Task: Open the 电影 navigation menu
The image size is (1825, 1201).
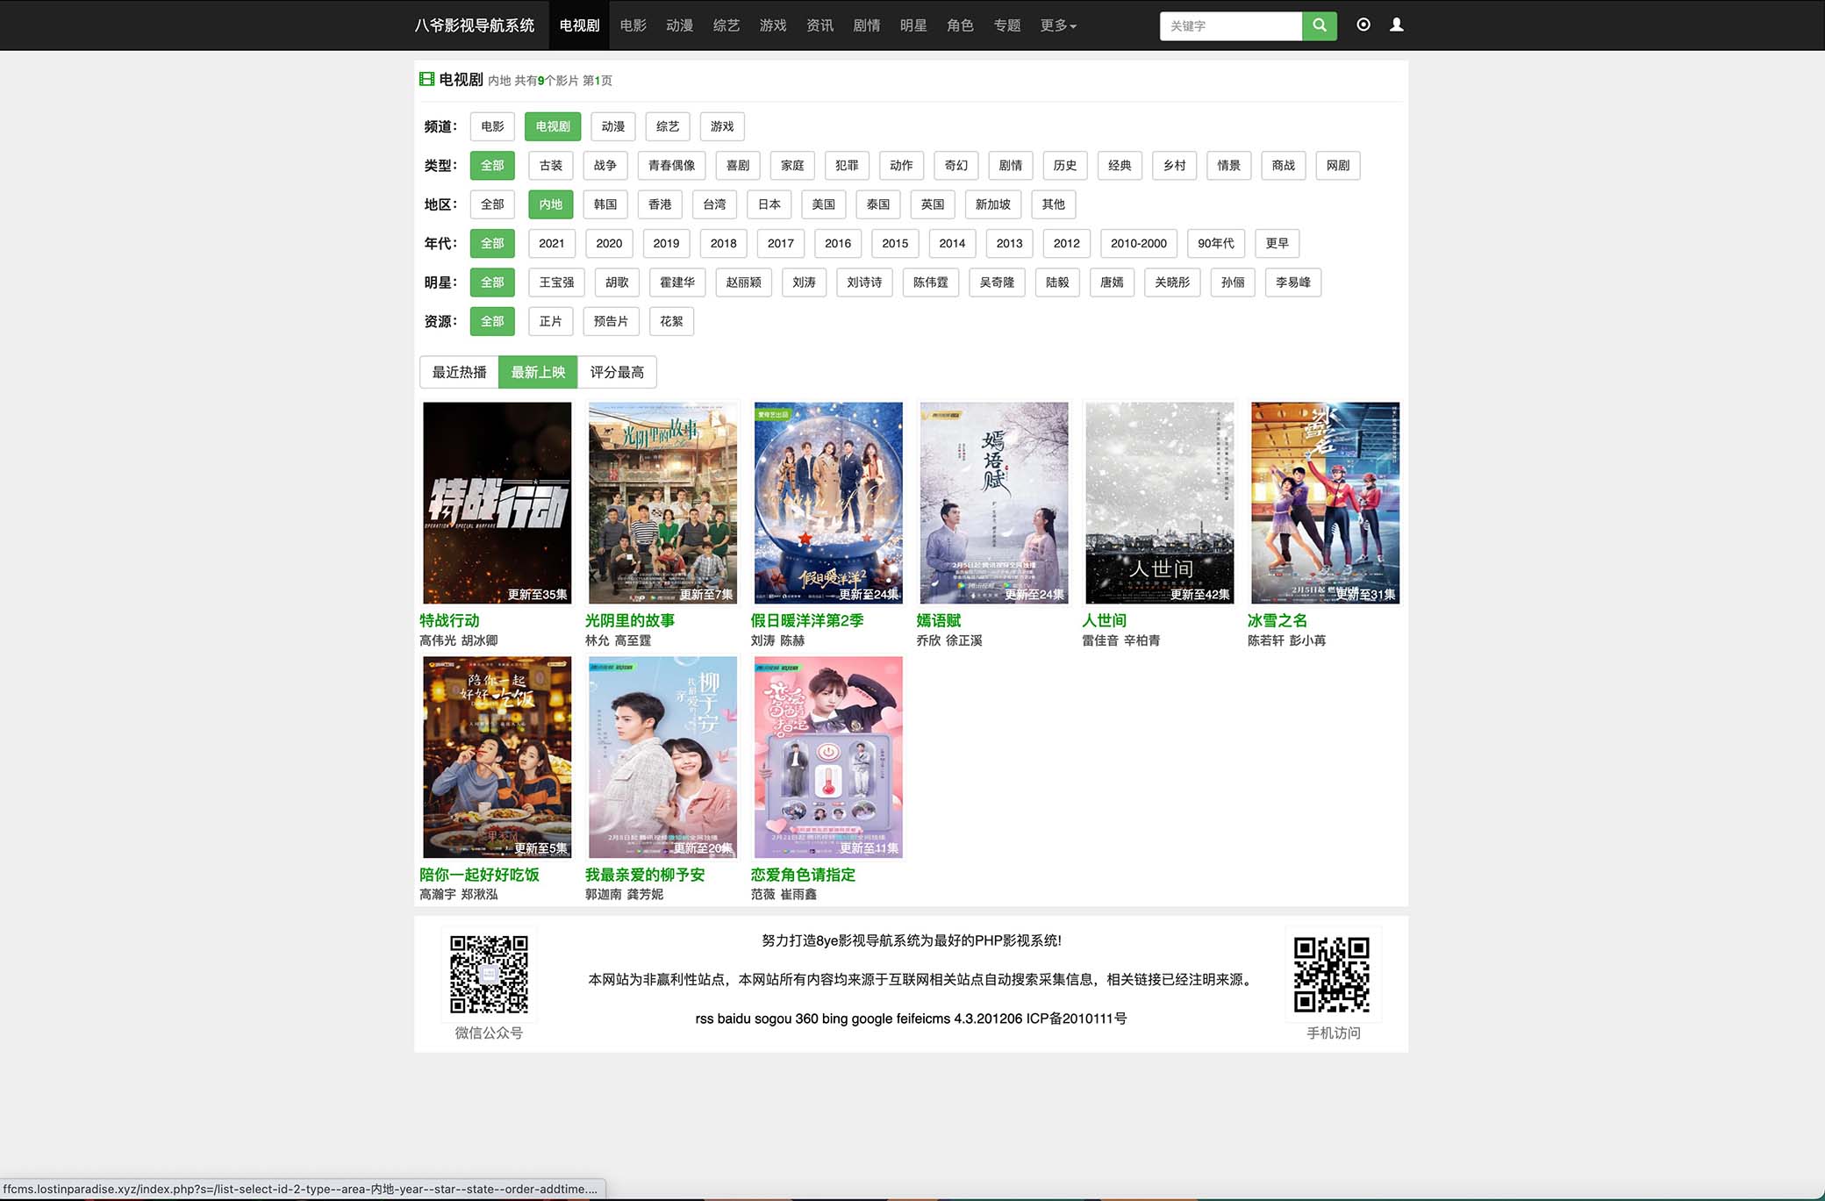Action: [633, 25]
